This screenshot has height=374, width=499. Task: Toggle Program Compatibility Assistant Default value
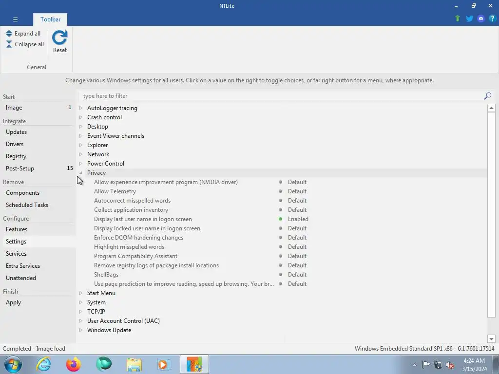point(297,256)
